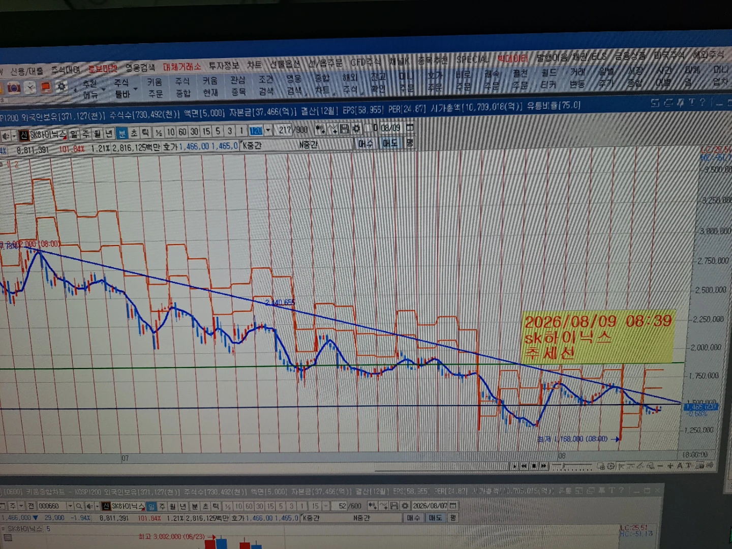
Task: Select 일 daily period in upper chart
Action: click(74, 134)
